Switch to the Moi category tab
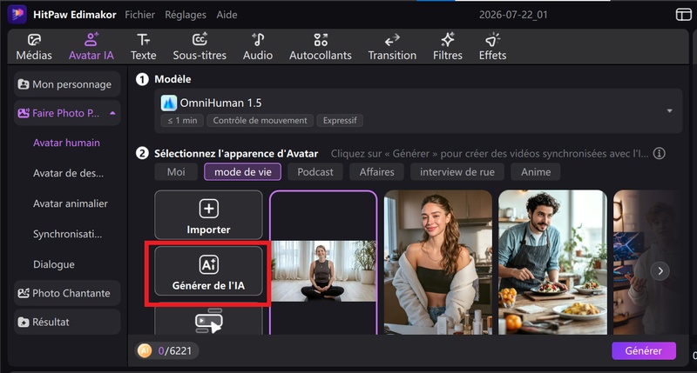This screenshot has height=373, width=697. tap(176, 172)
